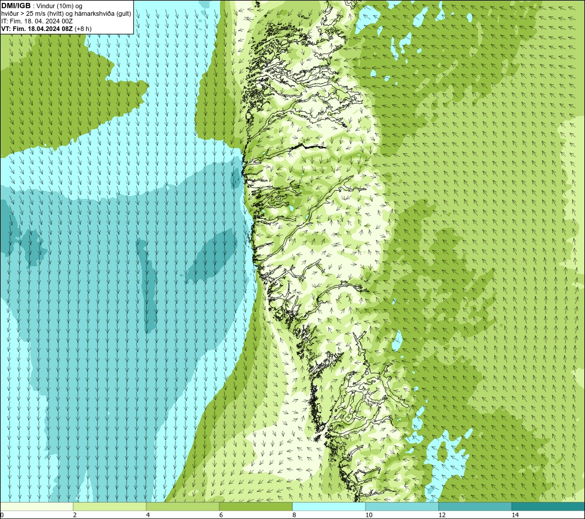The image size is (585, 519).
Task: Click the 2–4 m/s light green legend swatch
Action: tap(110, 506)
